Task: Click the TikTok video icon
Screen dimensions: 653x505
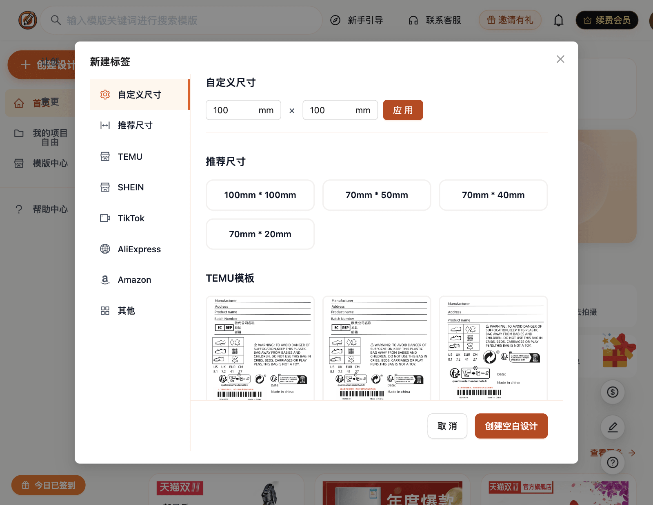Action: [105, 218]
